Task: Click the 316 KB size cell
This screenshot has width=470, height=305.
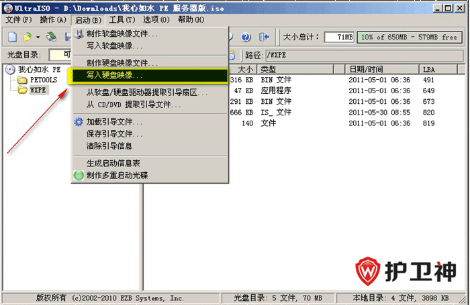Action: pyautogui.click(x=242, y=80)
